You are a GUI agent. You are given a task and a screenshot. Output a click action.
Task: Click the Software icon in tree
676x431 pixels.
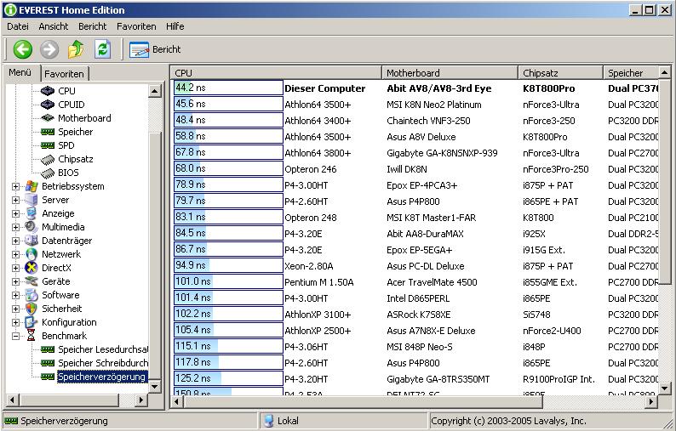(x=31, y=295)
